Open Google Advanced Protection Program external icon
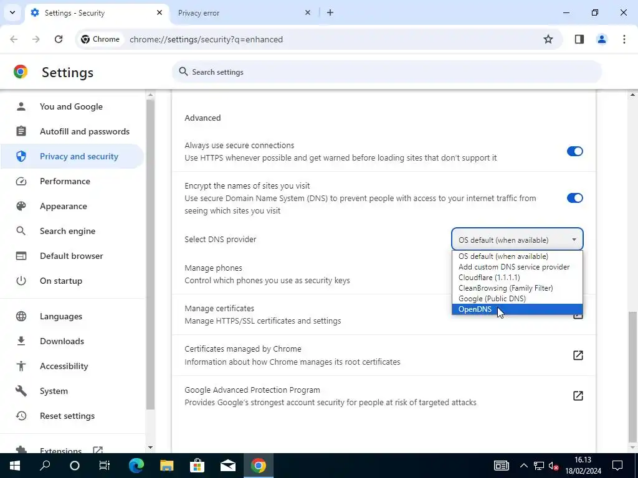638x478 pixels. 578,396
